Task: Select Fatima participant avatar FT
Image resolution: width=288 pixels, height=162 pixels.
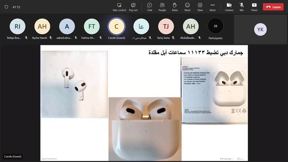Action: pos(92,26)
